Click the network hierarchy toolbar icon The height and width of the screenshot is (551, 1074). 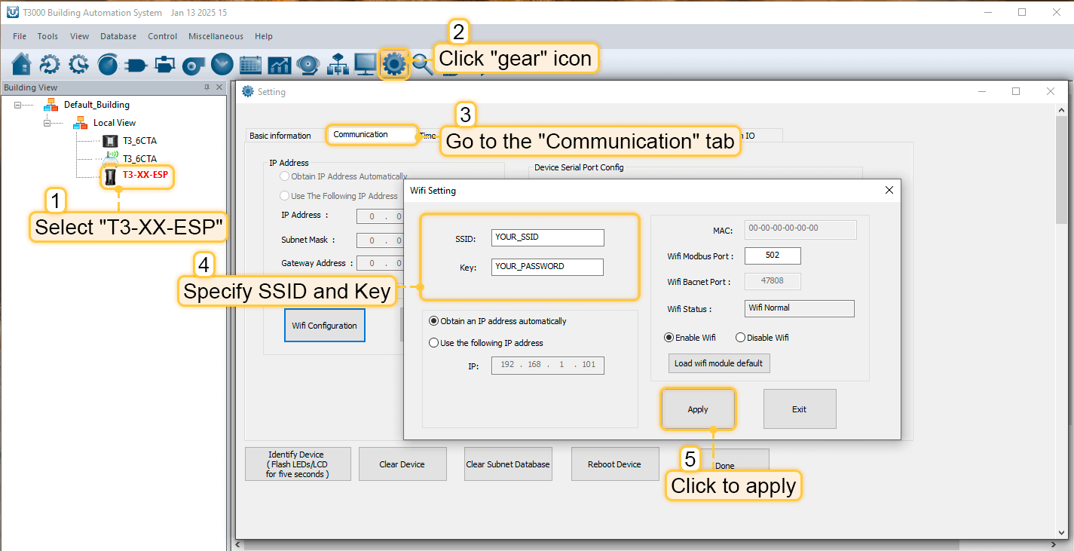(x=337, y=65)
